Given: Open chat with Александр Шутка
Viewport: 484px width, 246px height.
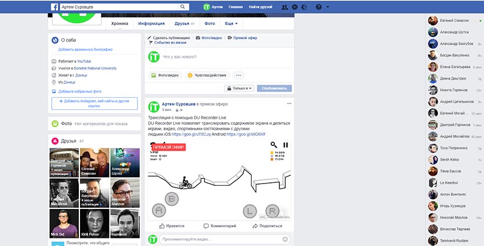Looking at the screenshot, I should (454, 32).
